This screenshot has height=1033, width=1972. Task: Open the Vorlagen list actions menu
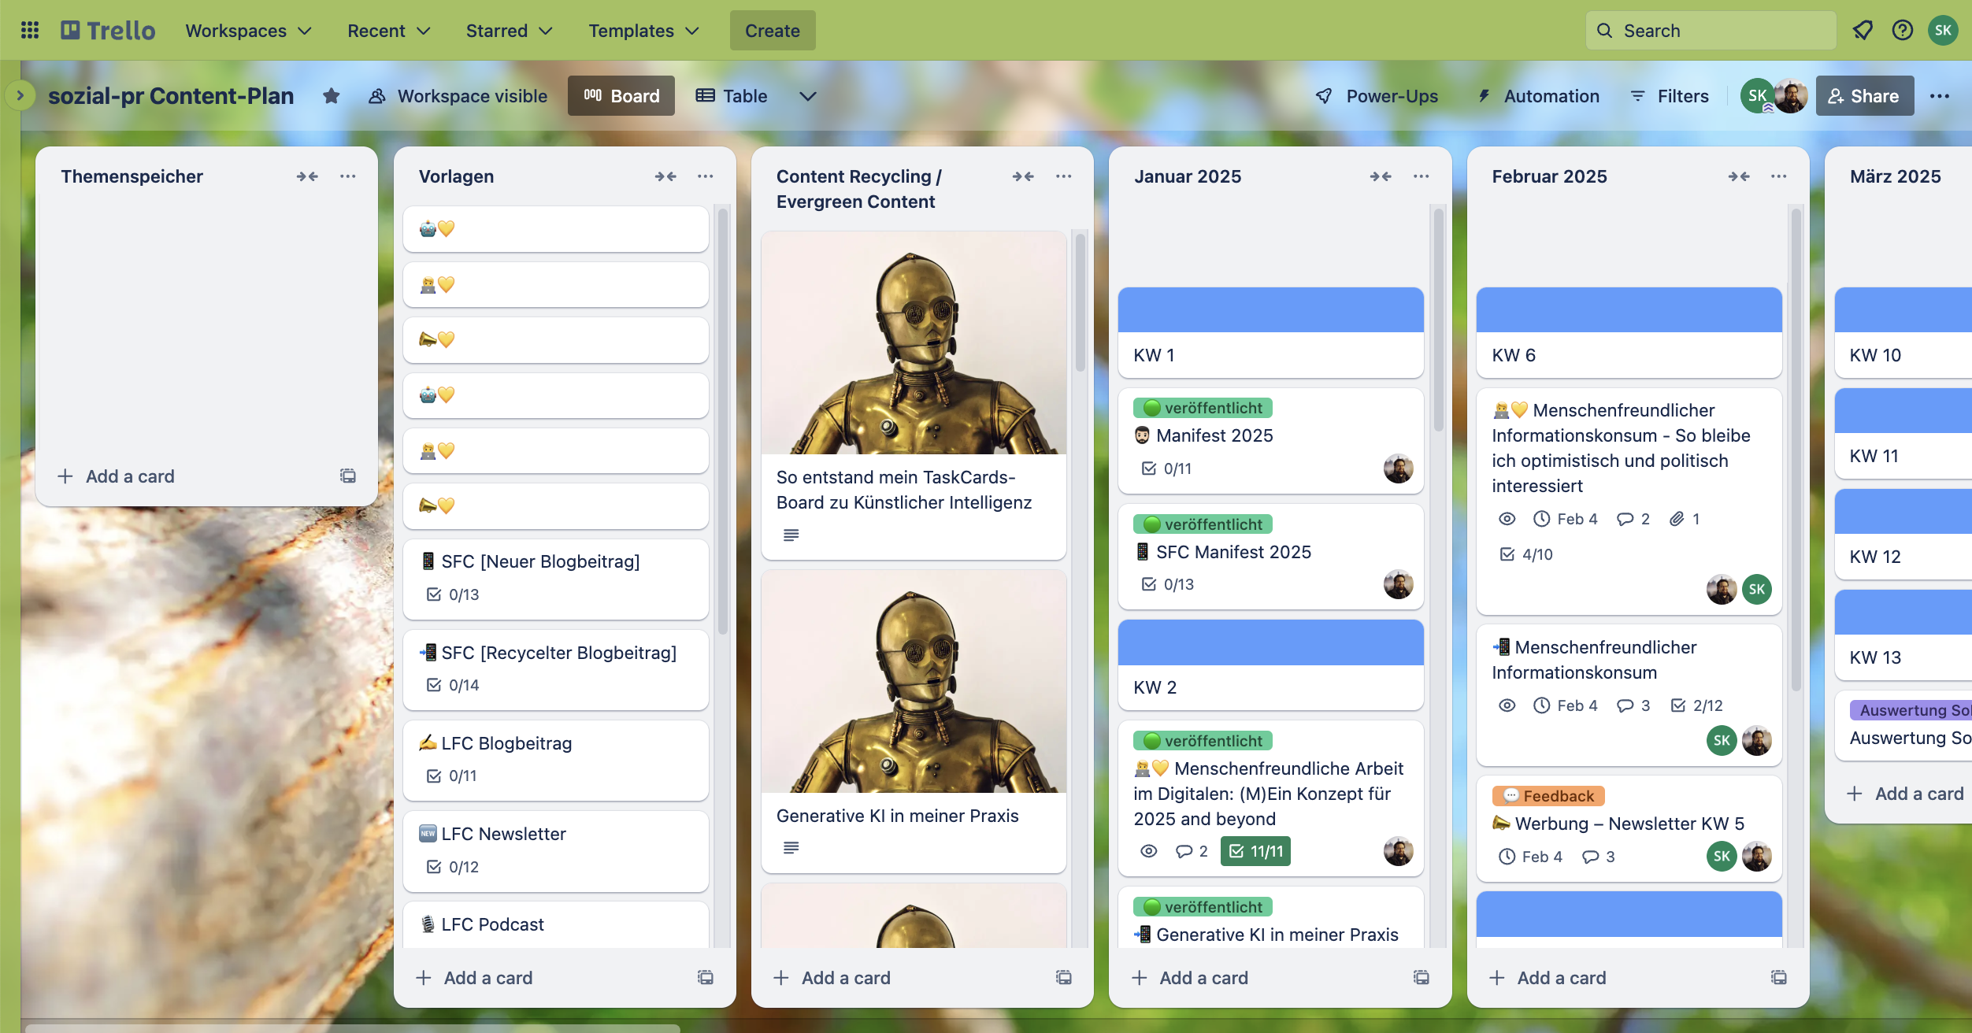point(706,176)
